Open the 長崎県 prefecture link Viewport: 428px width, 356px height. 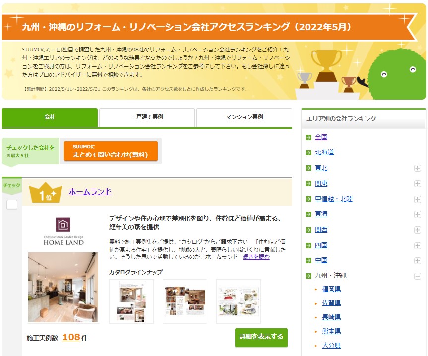click(x=331, y=317)
